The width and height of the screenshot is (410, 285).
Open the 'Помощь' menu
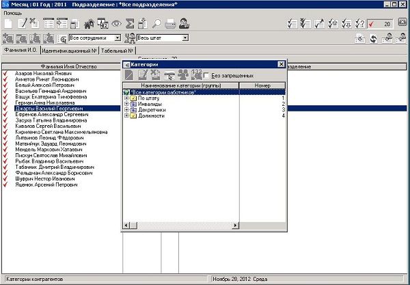click(x=12, y=14)
